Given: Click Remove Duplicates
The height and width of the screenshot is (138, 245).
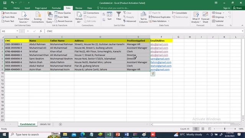Looking at the screenshot, I should click(x=160, y=17).
